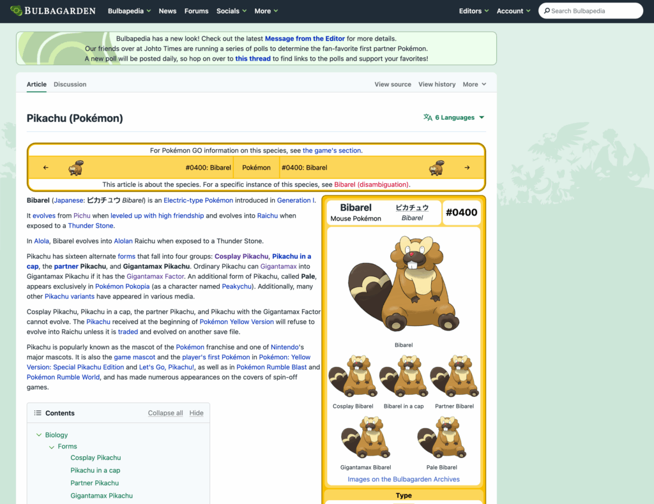Expand the 6 Languages dropdown
Viewport: 654px width, 504px height.
(454, 117)
